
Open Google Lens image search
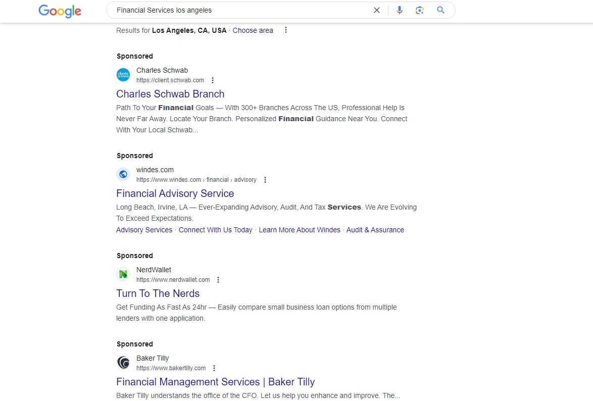tap(420, 10)
